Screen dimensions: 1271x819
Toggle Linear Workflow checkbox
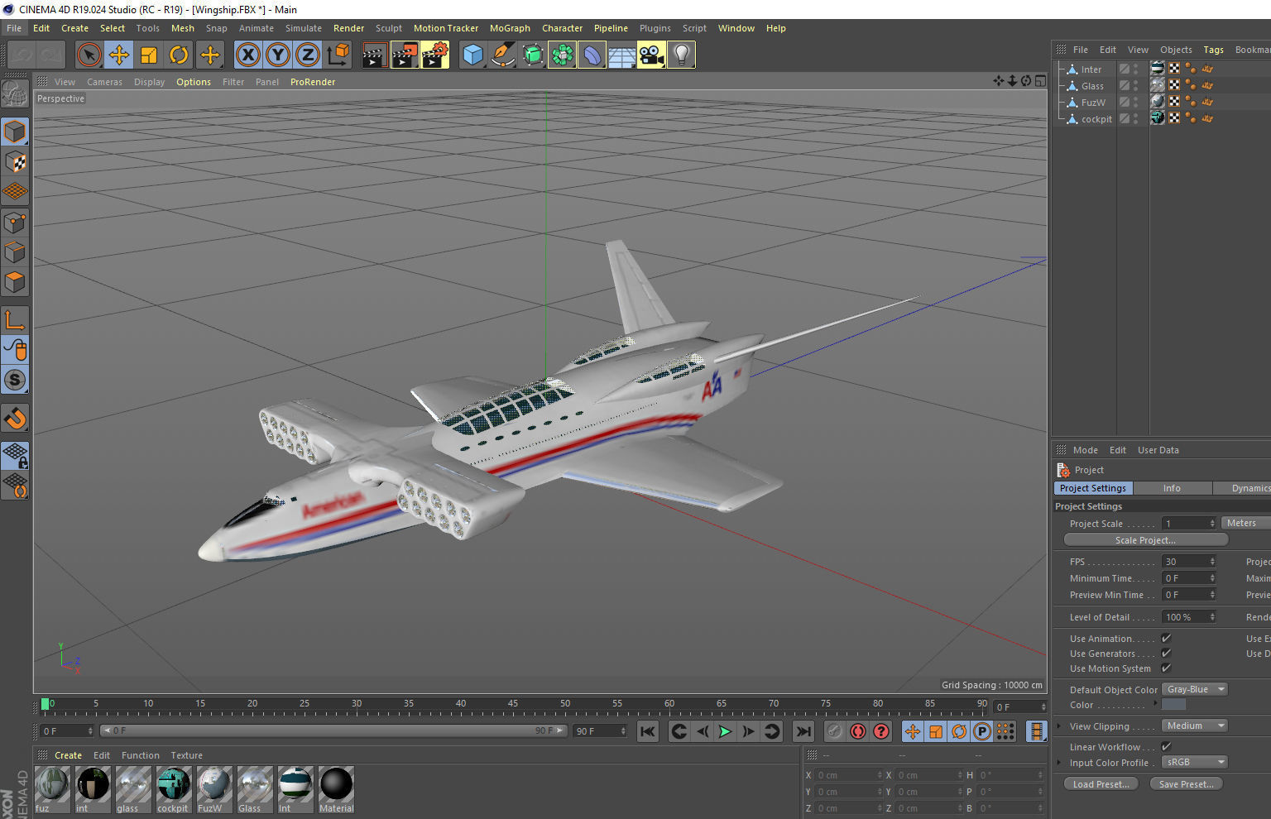pos(1166,746)
